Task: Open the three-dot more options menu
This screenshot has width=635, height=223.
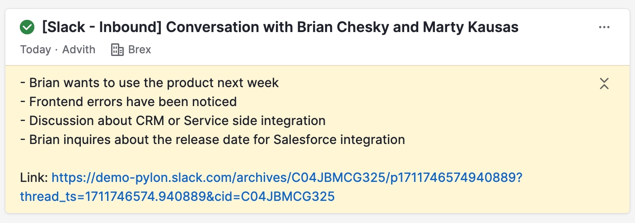Action: pos(604,28)
